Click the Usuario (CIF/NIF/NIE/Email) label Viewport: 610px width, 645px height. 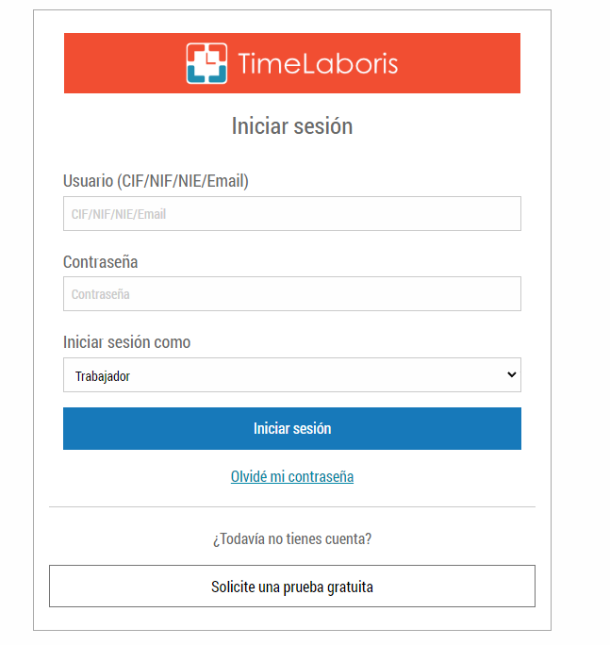tap(156, 181)
